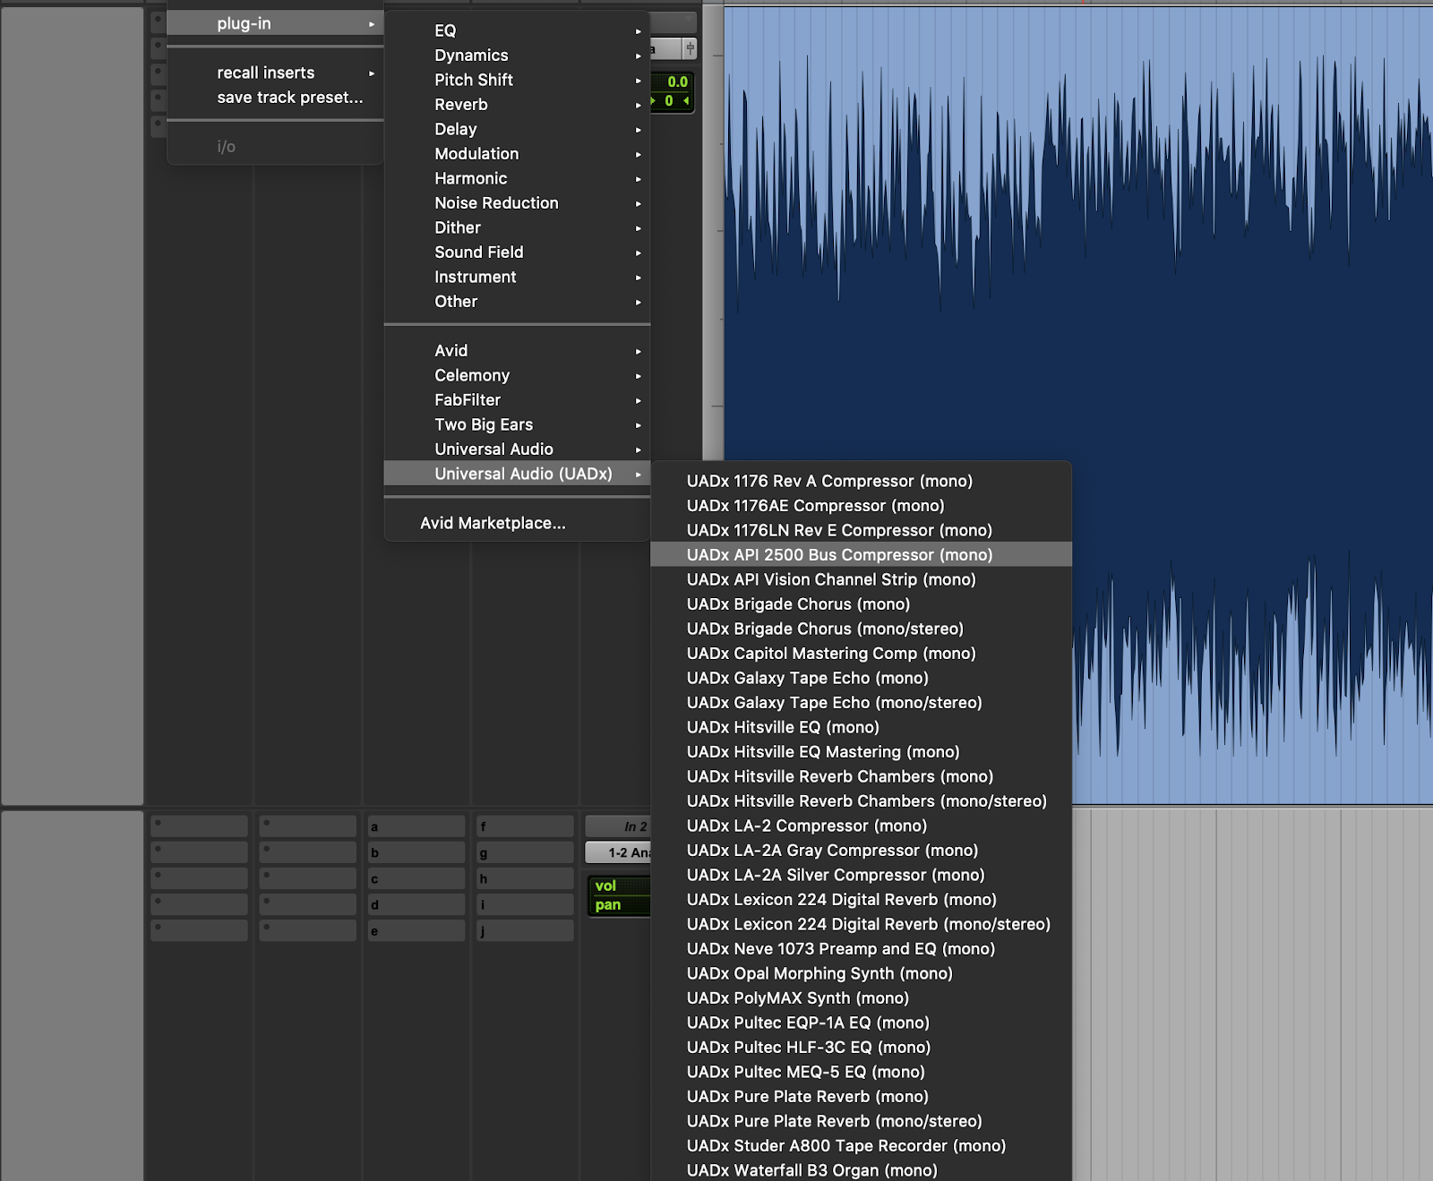Image resolution: width=1433 pixels, height=1181 pixels.
Task: Click the vol field on lower track
Action: [x=619, y=886]
